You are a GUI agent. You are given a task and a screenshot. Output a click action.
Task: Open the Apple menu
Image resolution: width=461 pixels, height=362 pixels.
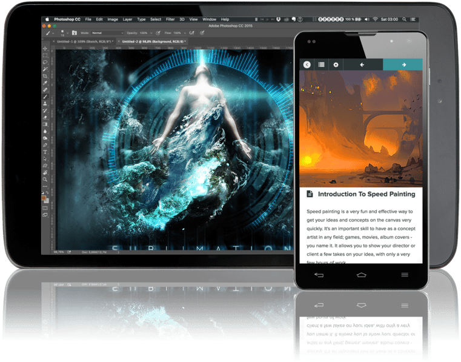point(47,19)
